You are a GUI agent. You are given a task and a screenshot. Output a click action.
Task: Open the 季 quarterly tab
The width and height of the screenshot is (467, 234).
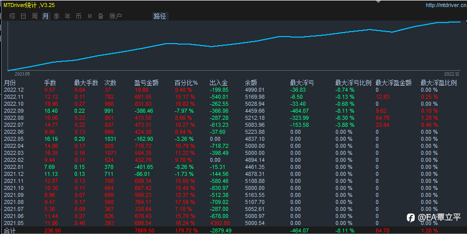tap(57, 16)
